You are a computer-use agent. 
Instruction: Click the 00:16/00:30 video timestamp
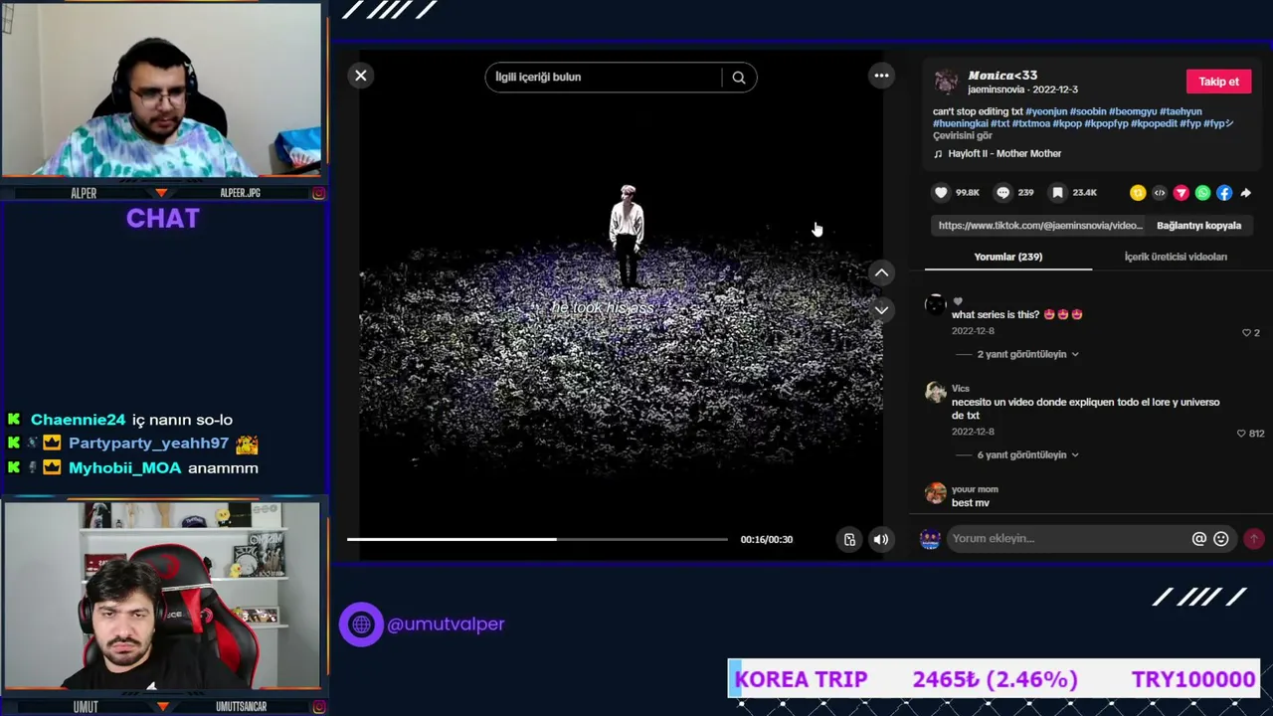click(767, 540)
